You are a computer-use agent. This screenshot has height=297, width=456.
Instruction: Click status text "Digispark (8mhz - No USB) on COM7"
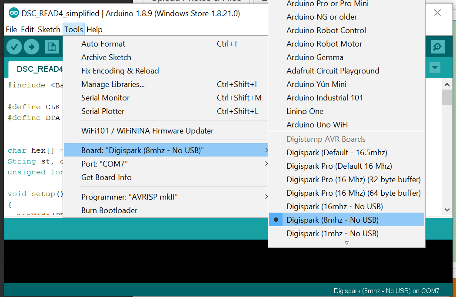coord(386,291)
